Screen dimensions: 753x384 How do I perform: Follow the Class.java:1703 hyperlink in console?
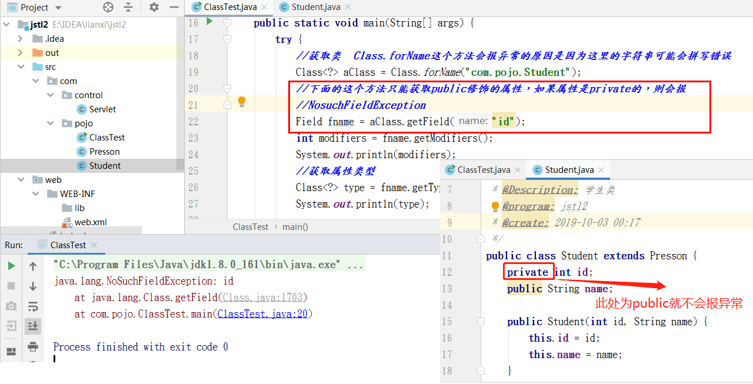click(263, 297)
